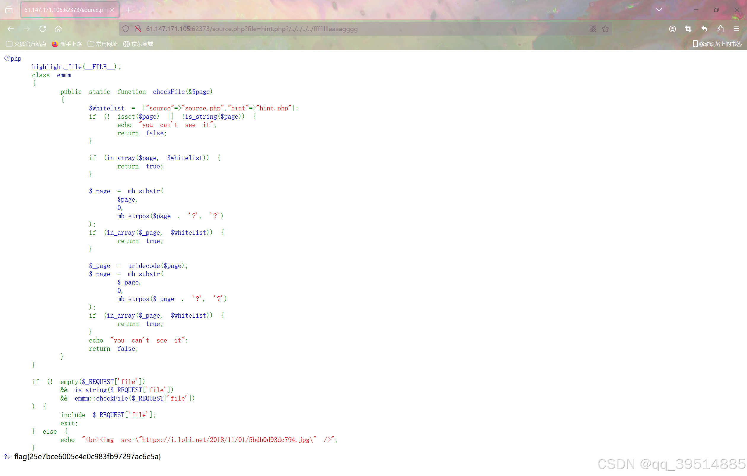Image resolution: width=747 pixels, height=476 pixels.
Task: Click the forward navigation arrow
Action: click(27, 29)
